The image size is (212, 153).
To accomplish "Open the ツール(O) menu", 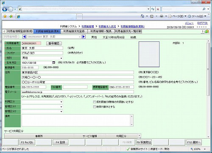I will tap(197, 16).
